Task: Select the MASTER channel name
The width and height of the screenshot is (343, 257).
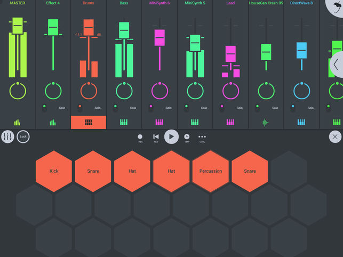Action: coord(18,3)
